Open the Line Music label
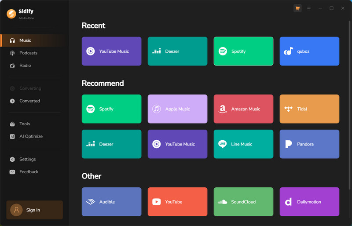The height and width of the screenshot is (226, 352). [x=242, y=144]
